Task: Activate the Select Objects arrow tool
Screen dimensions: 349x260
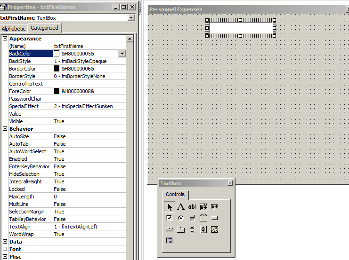Action: point(170,207)
